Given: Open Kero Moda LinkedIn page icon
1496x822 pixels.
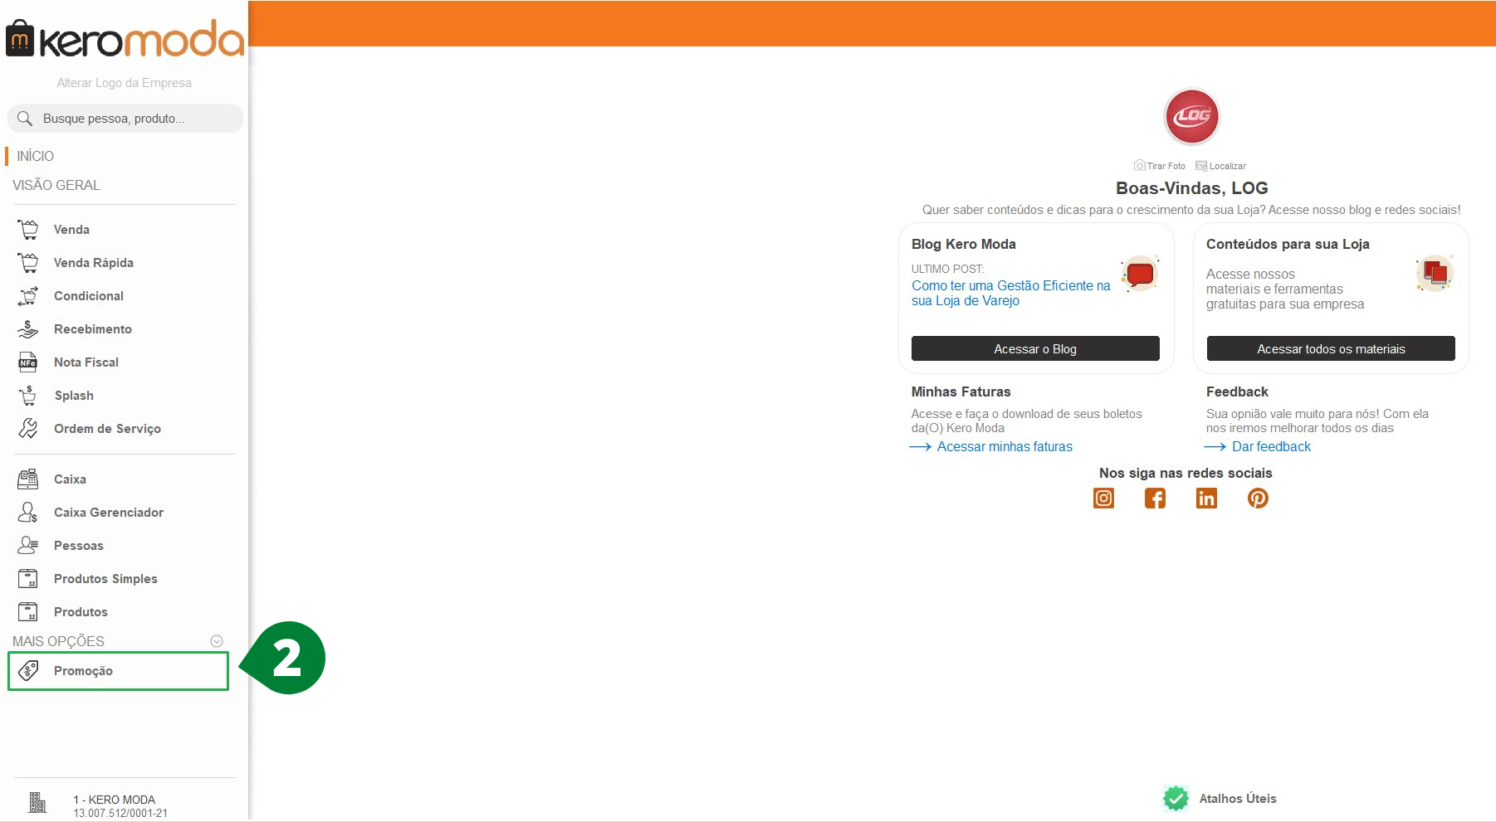Looking at the screenshot, I should click(1206, 498).
